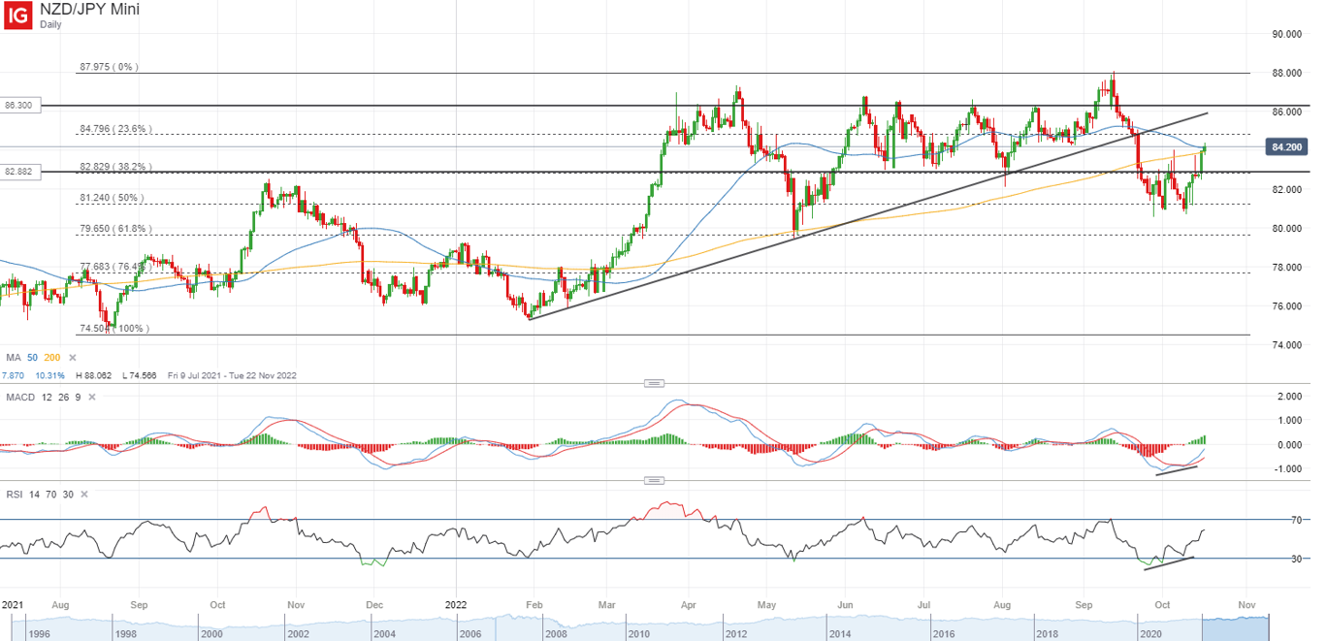
Task: Select the 77.683 (76.4%) Fibonacci label
Action: [x=114, y=267]
